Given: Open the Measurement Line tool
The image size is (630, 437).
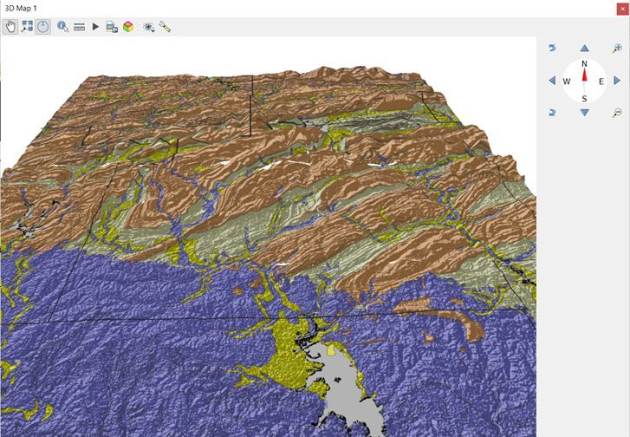Looking at the screenshot, I should click(80, 28).
